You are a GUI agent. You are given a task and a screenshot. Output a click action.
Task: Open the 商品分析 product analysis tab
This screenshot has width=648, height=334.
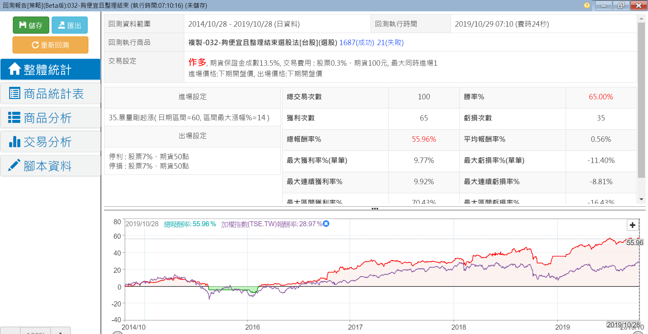point(51,118)
